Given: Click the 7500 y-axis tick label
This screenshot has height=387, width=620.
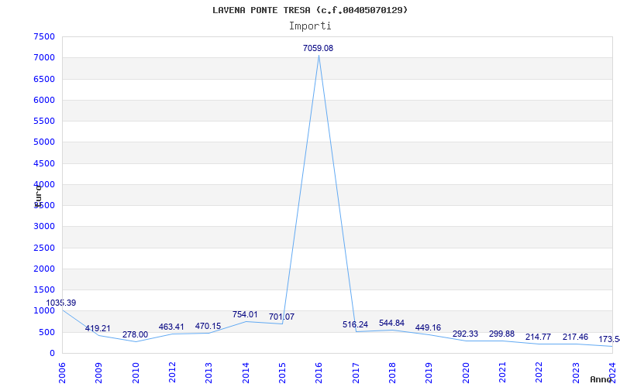Looking at the screenshot, I should click(x=44, y=36).
